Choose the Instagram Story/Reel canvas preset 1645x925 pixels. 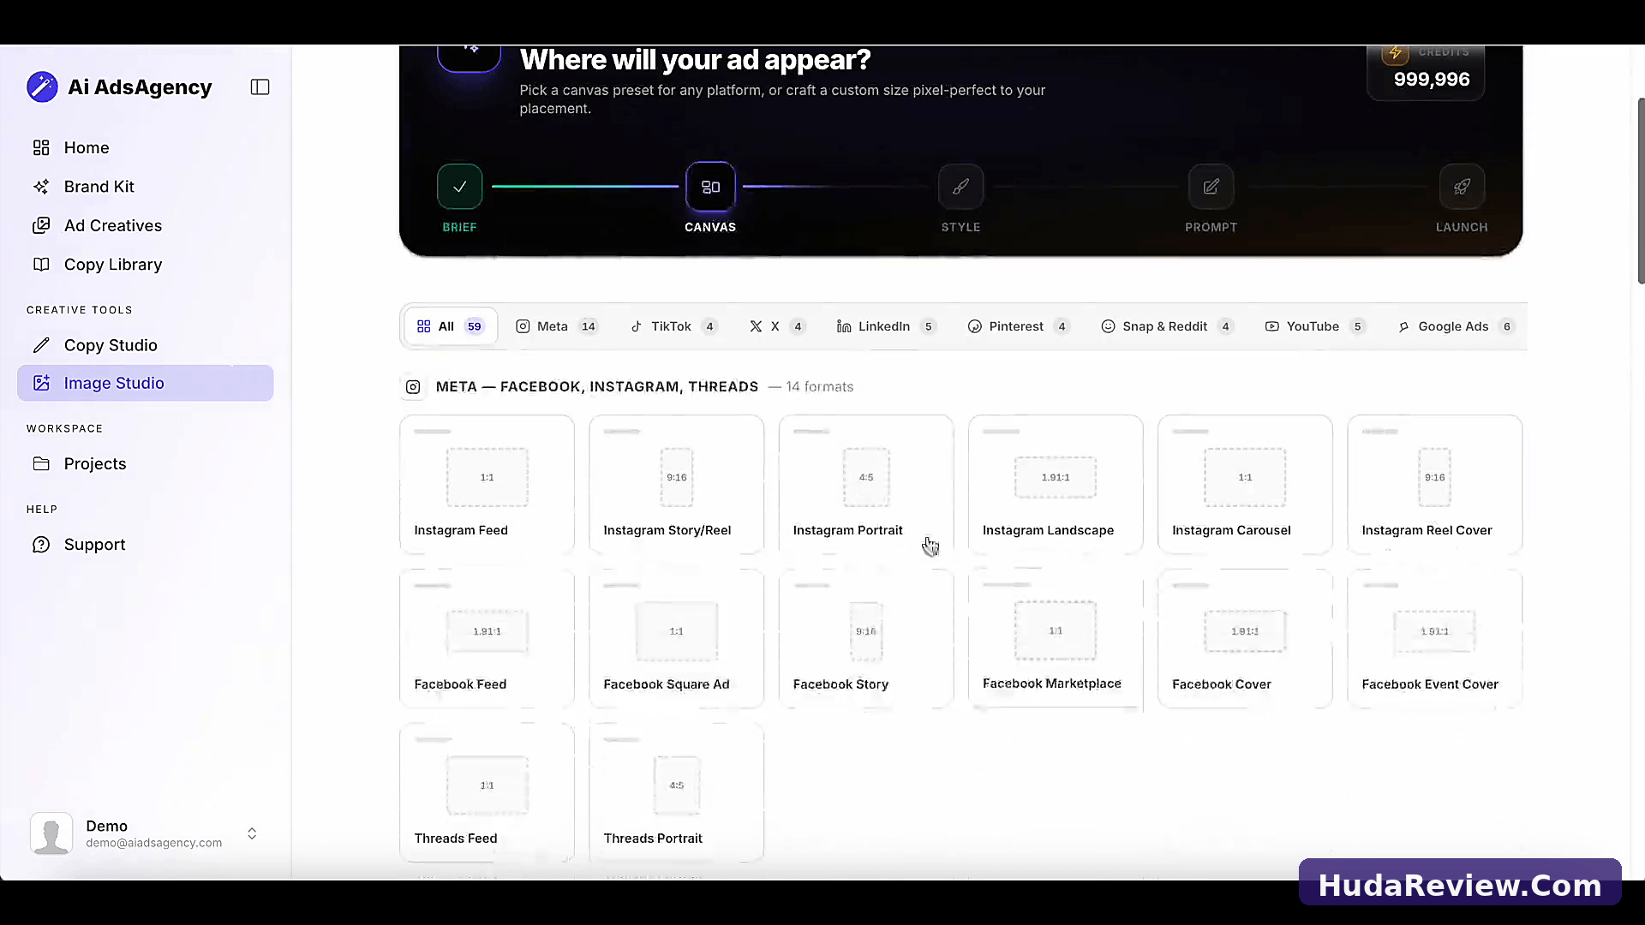tap(676, 484)
